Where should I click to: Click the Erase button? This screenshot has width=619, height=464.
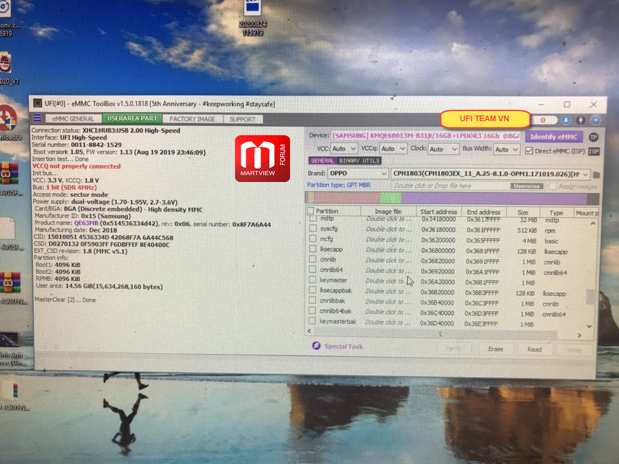click(496, 349)
